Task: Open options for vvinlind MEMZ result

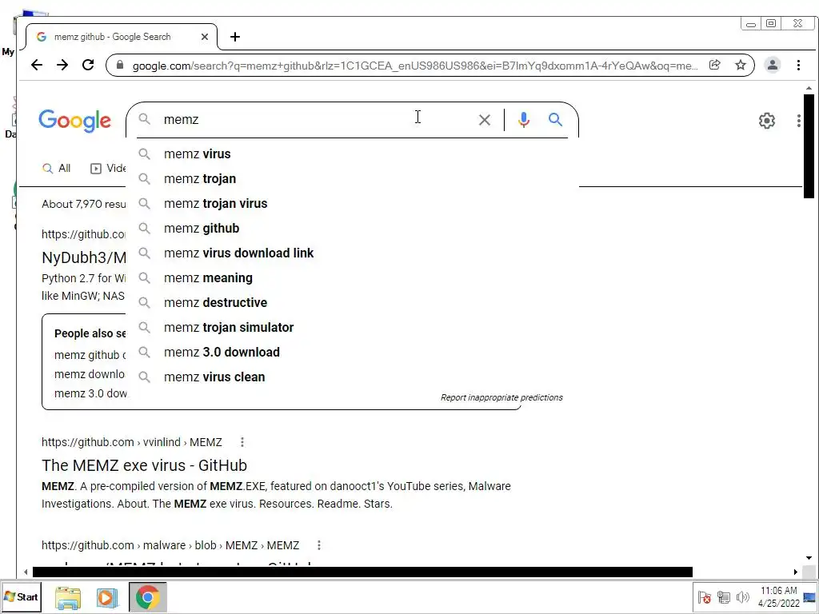Action: (242, 442)
